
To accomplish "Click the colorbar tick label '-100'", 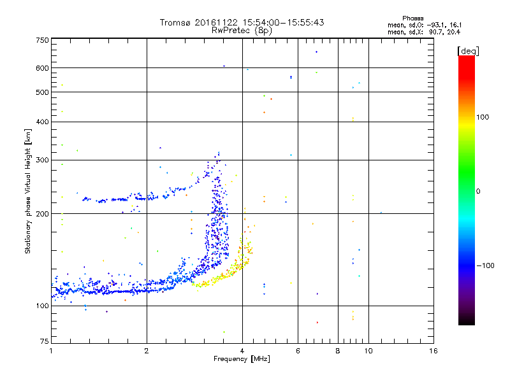I will click(485, 265).
